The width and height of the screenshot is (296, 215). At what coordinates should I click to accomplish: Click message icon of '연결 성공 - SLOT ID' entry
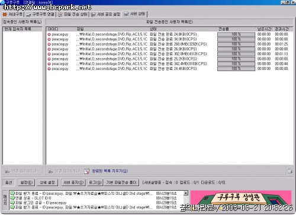(x=12, y=198)
